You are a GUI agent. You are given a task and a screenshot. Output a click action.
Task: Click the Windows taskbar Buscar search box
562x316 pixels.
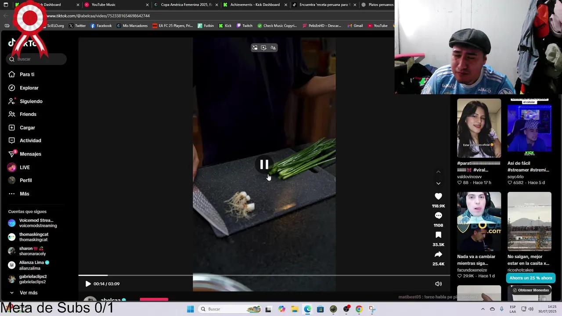point(230,309)
